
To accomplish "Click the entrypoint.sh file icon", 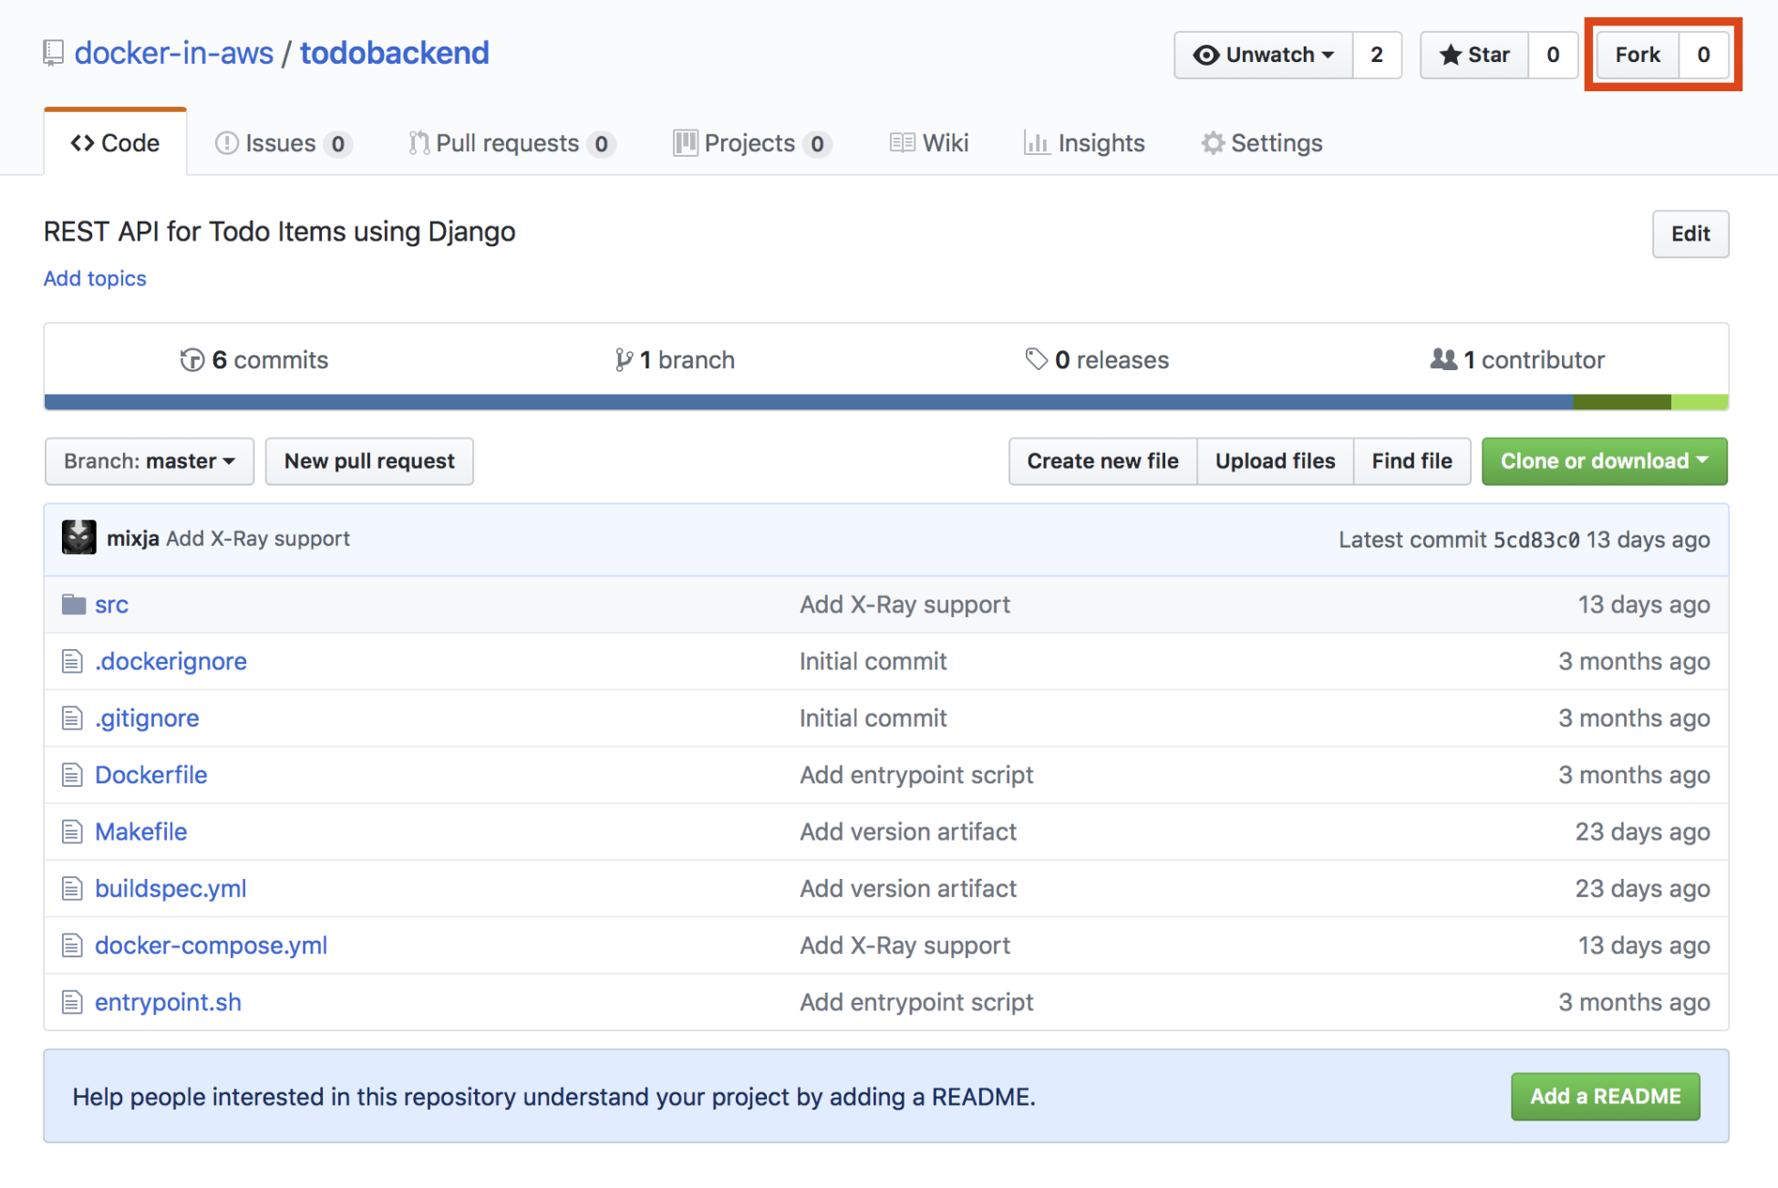I will (x=72, y=1002).
